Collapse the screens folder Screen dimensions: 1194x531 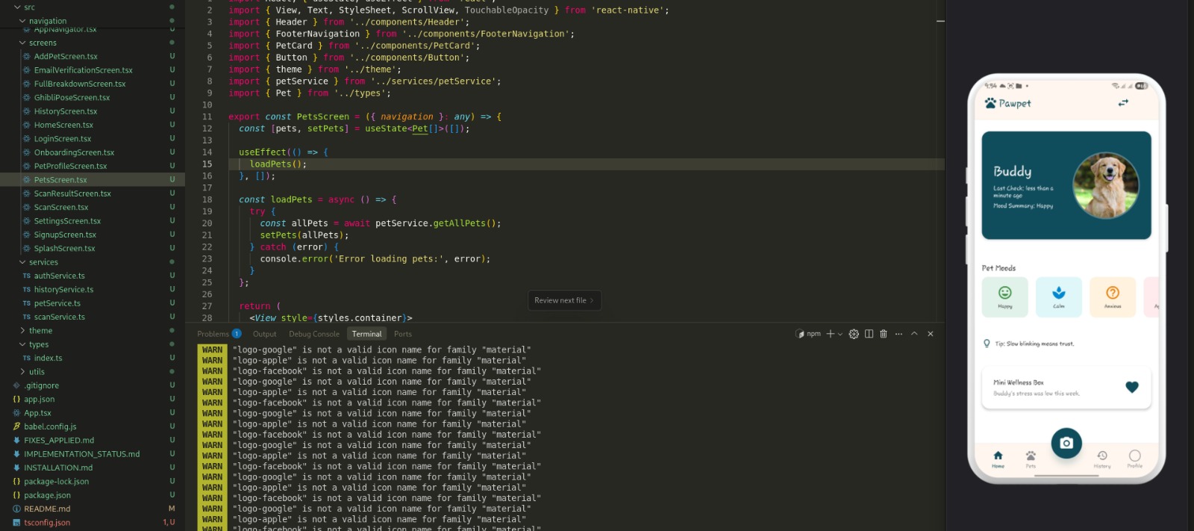[x=43, y=43]
